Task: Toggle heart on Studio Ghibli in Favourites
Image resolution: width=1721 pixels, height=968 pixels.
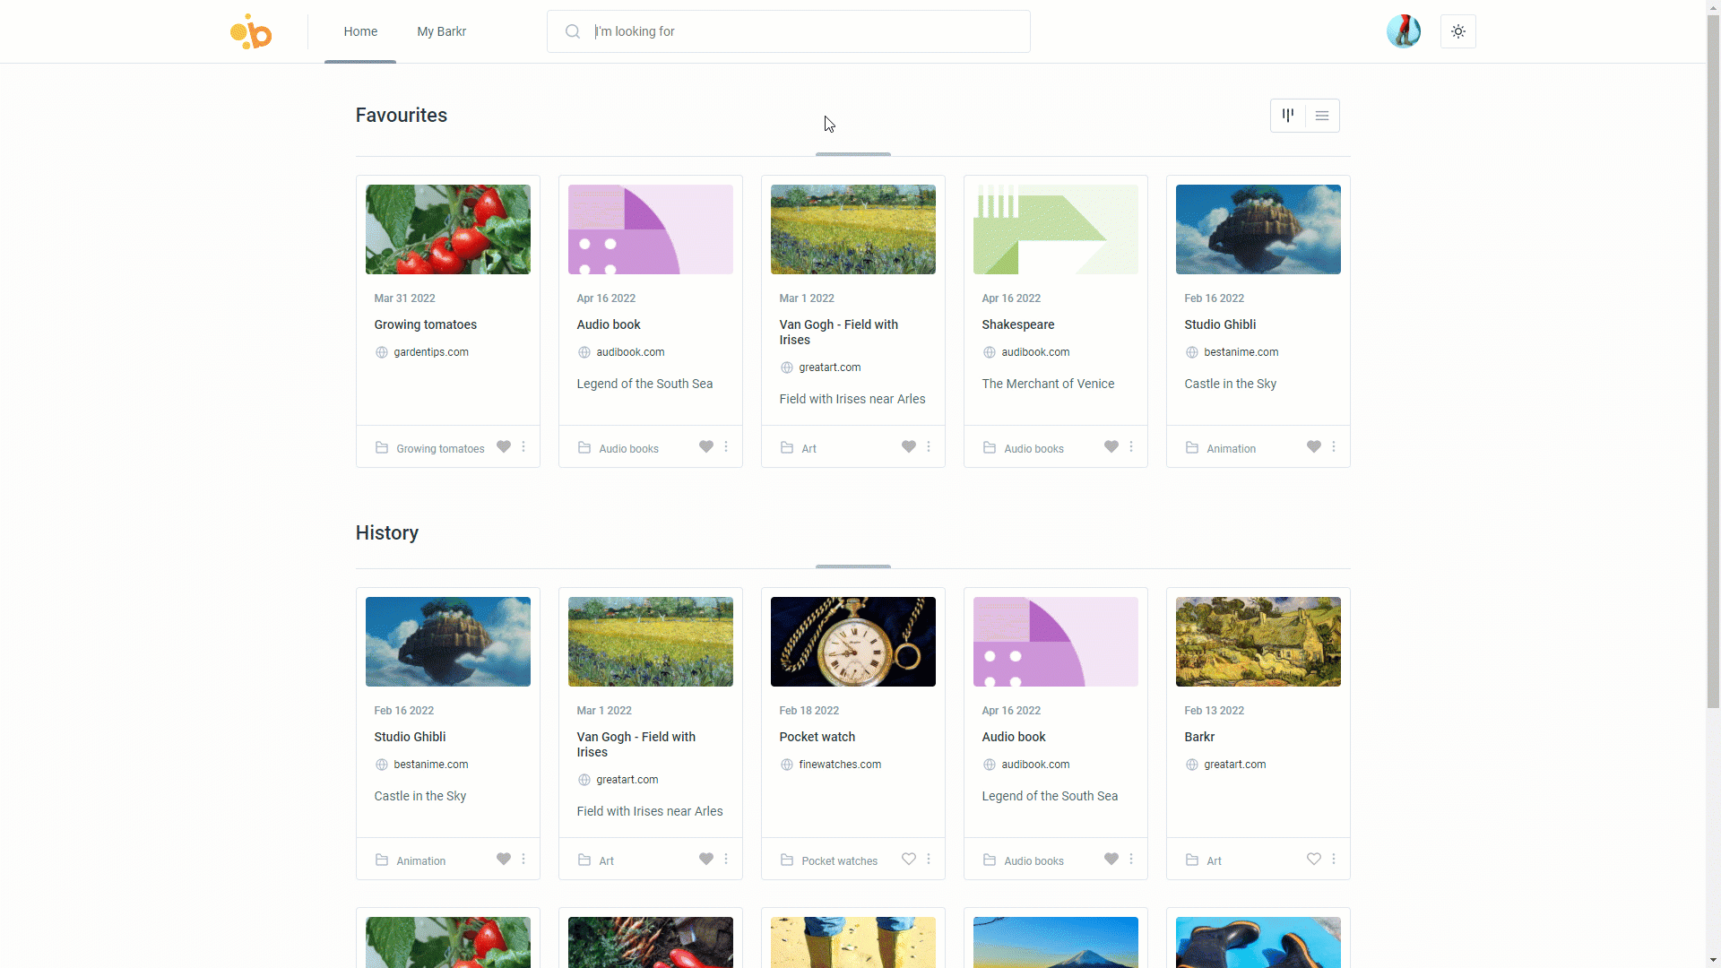Action: pyautogui.click(x=1314, y=446)
